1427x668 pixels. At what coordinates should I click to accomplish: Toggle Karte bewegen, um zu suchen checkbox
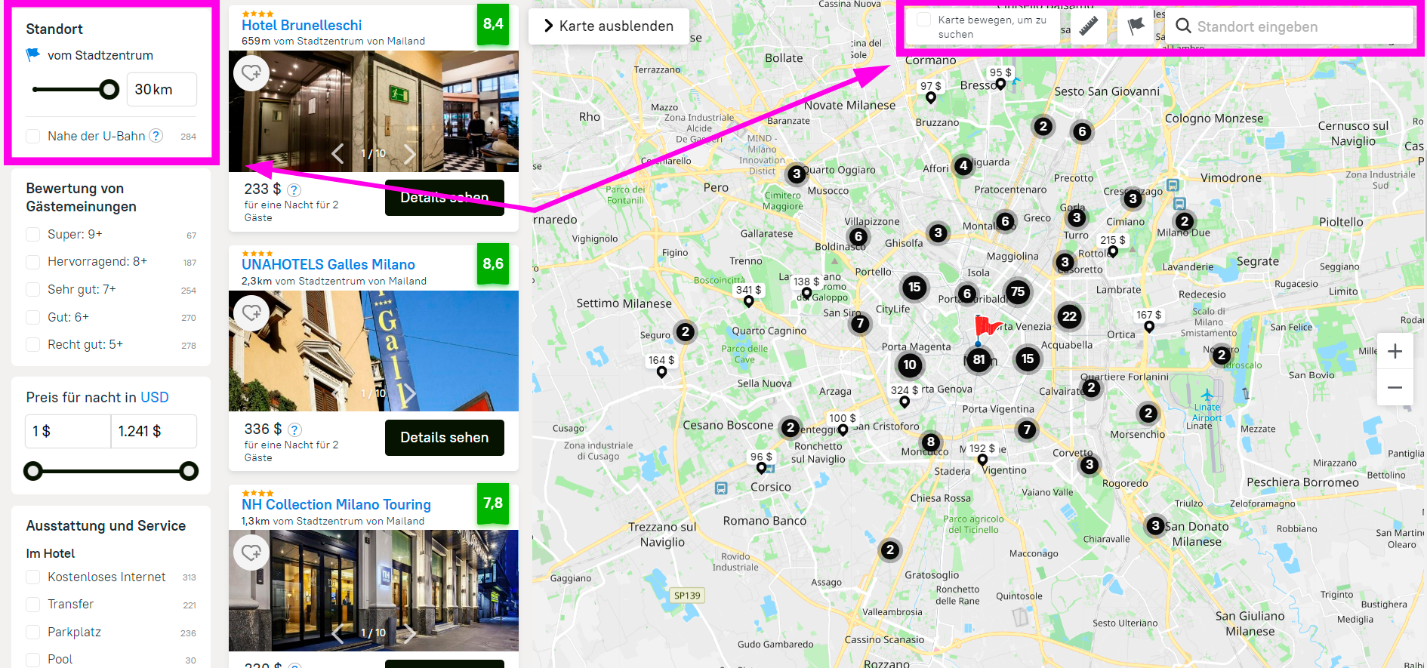click(x=923, y=20)
